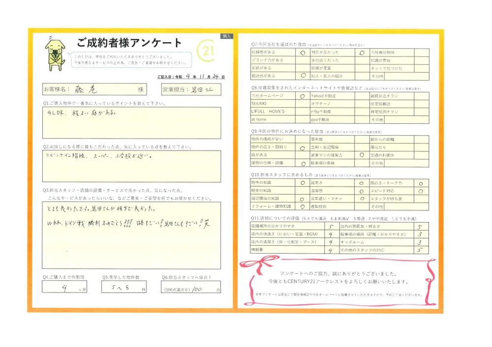Toggle the circled 信頼感がある checkbox

302,52
